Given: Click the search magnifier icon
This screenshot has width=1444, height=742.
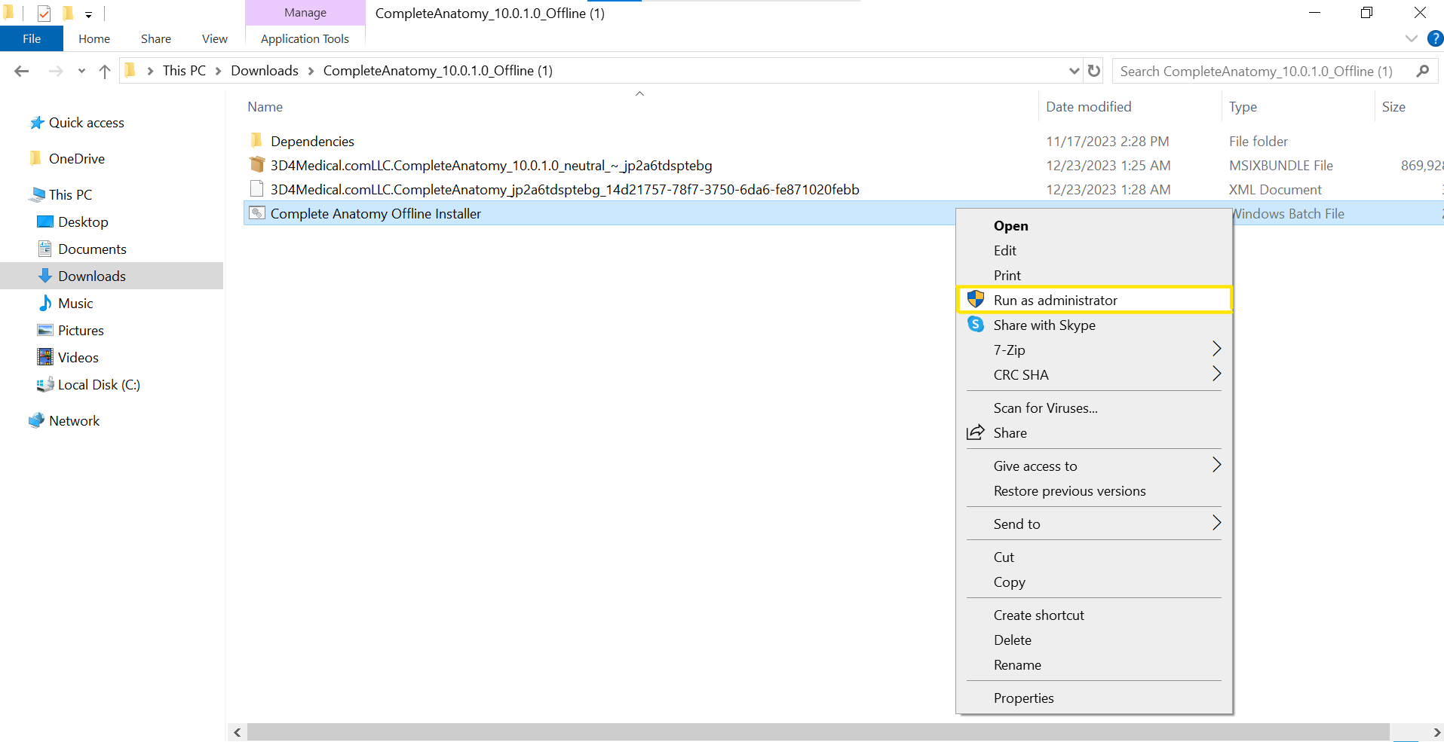Looking at the screenshot, I should (1423, 71).
